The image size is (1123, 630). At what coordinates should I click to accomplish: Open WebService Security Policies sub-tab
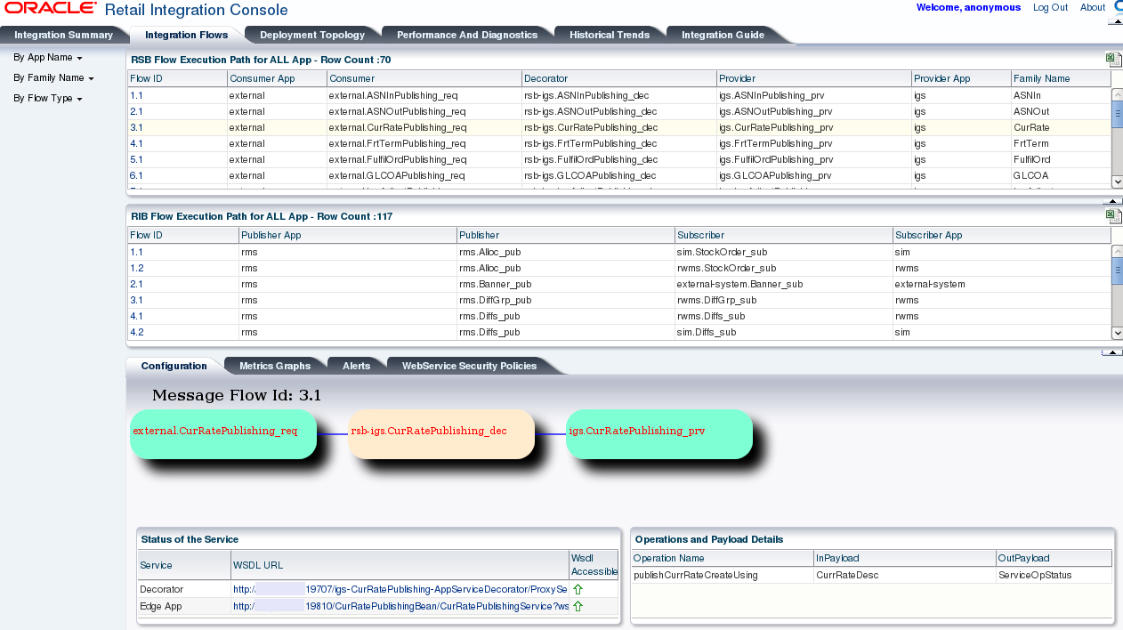click(x=469, y=366)
